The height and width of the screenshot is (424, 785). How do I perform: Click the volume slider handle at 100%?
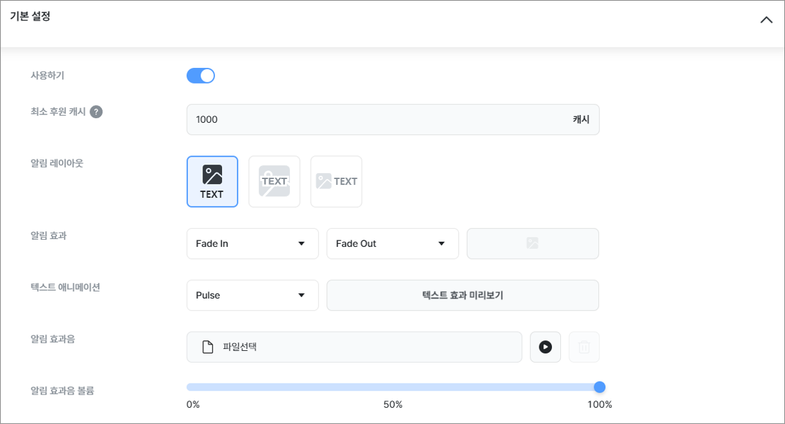[x=600, y=387]
